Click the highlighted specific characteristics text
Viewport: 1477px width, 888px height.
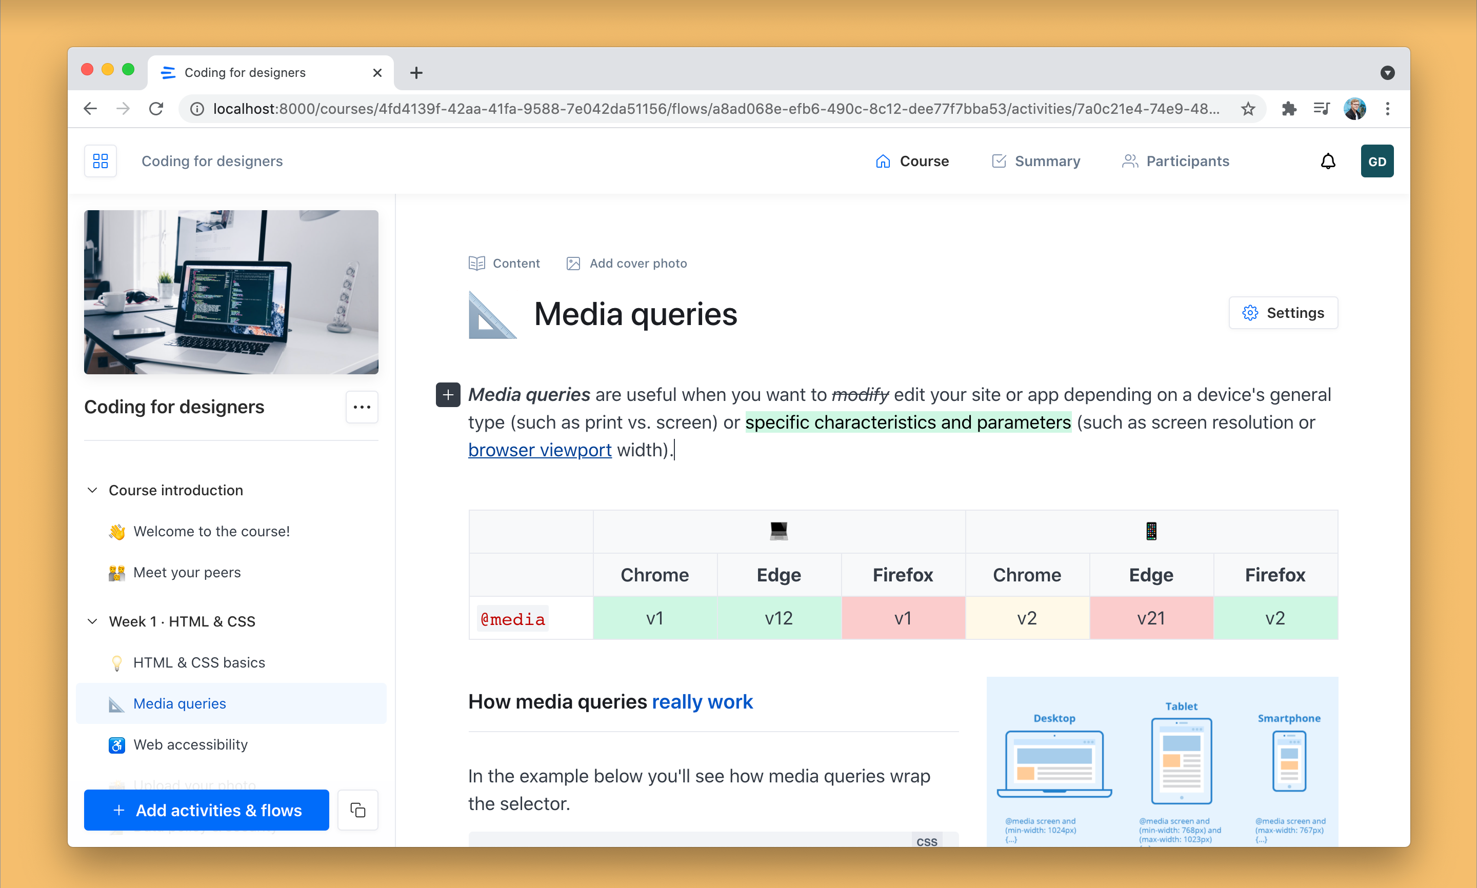coord(908,422)
